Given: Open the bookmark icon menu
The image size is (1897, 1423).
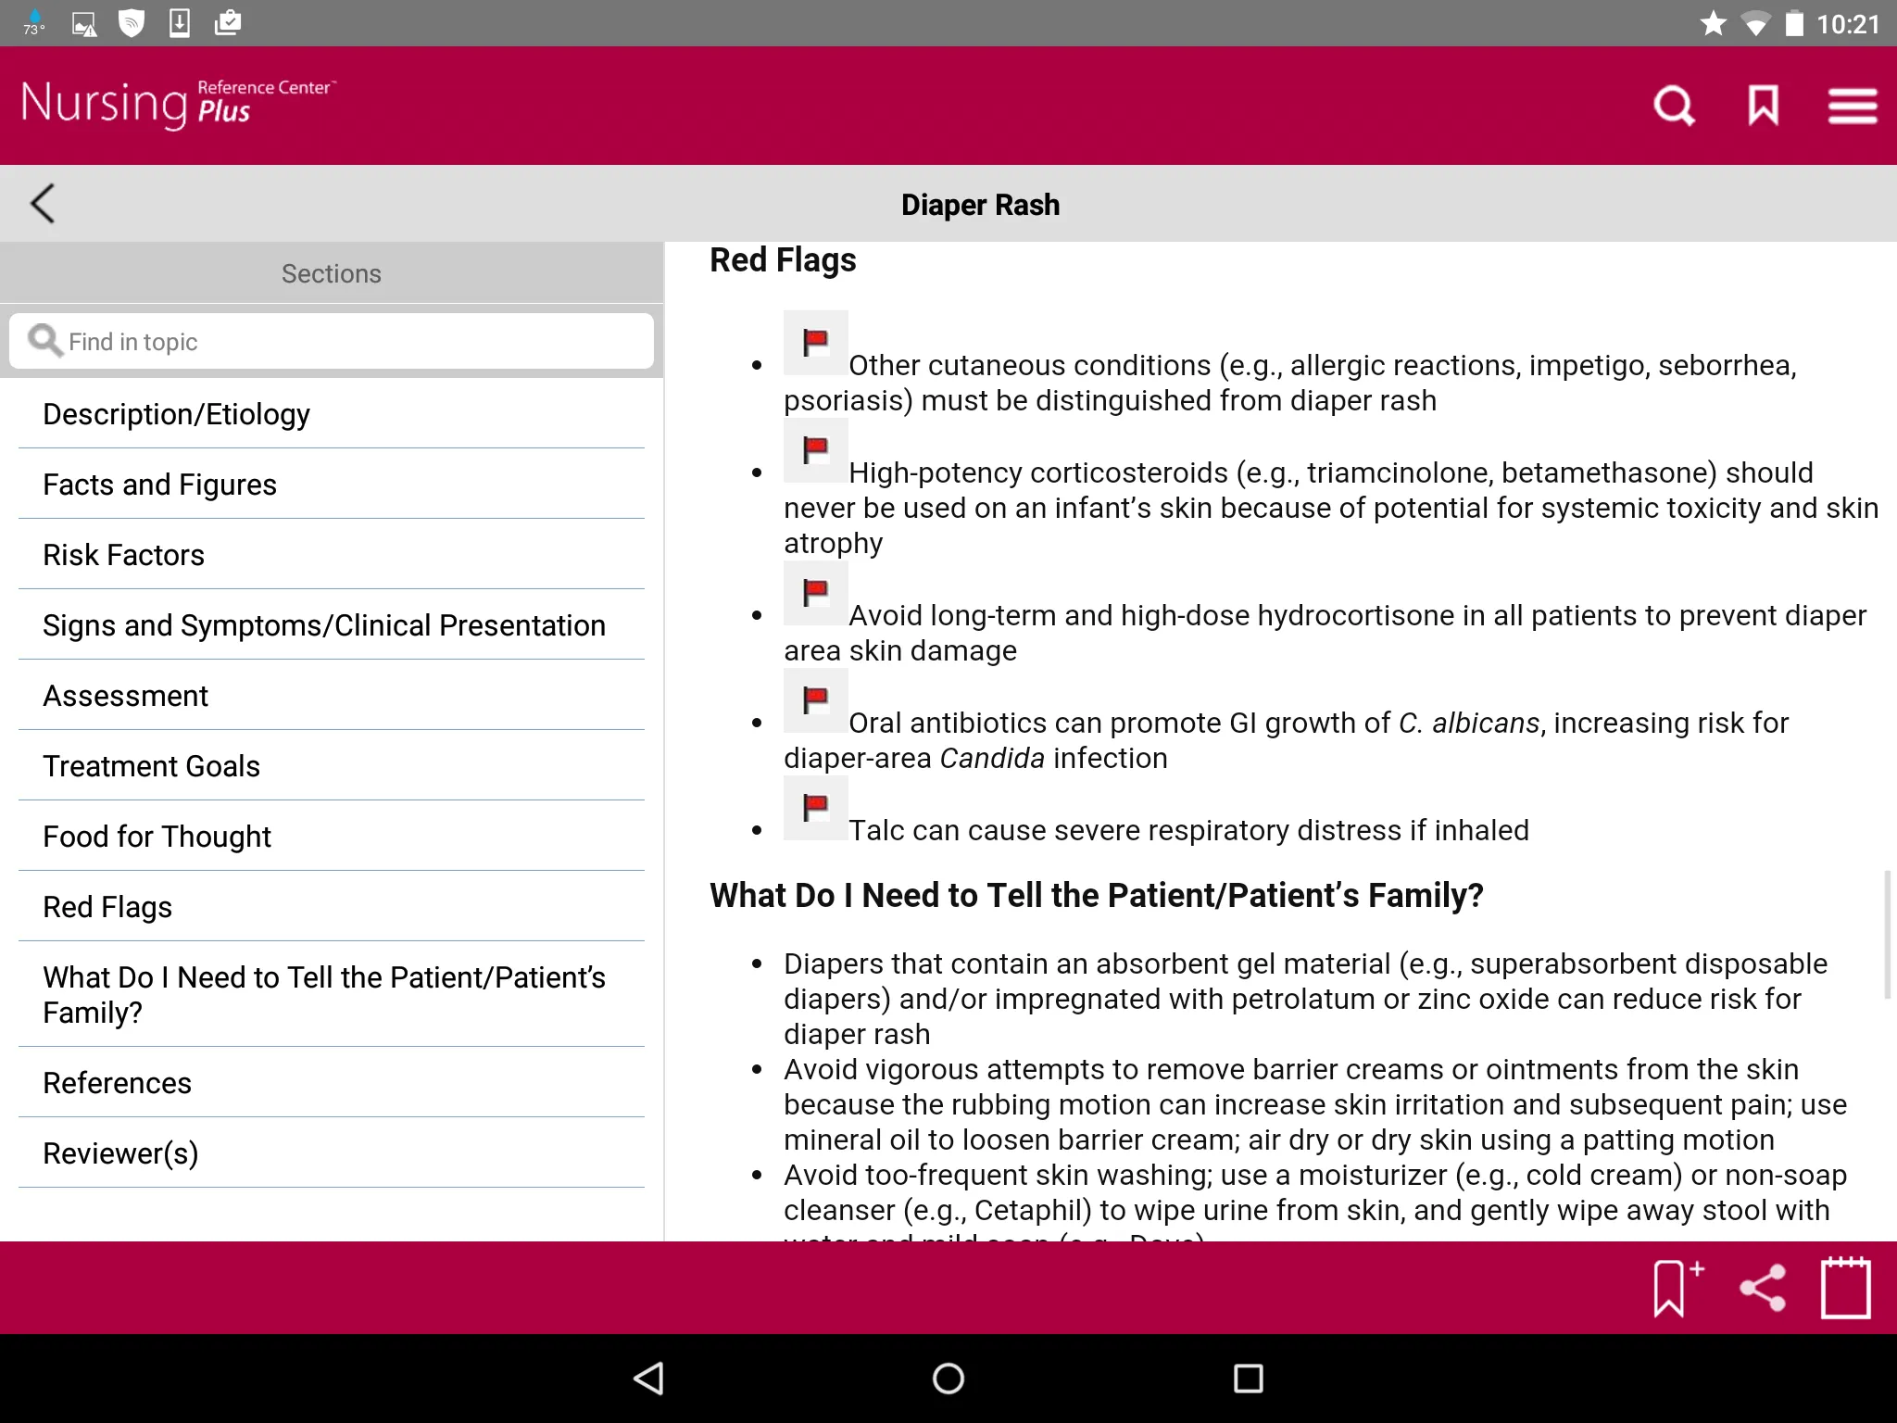Looking at the screenshot, I should 1763,105.
